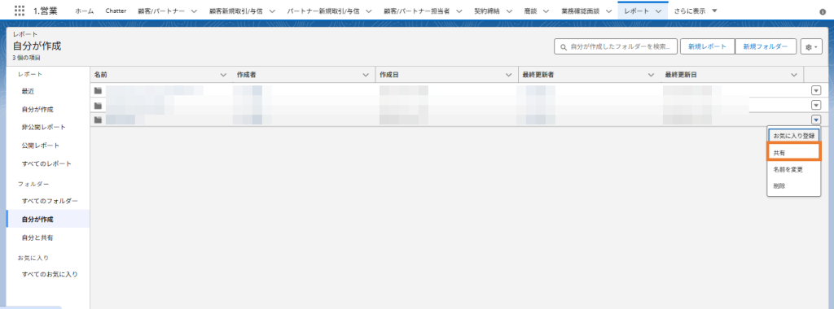Open the 契約締結 tab
834x309 pixels.
(488, 11)
